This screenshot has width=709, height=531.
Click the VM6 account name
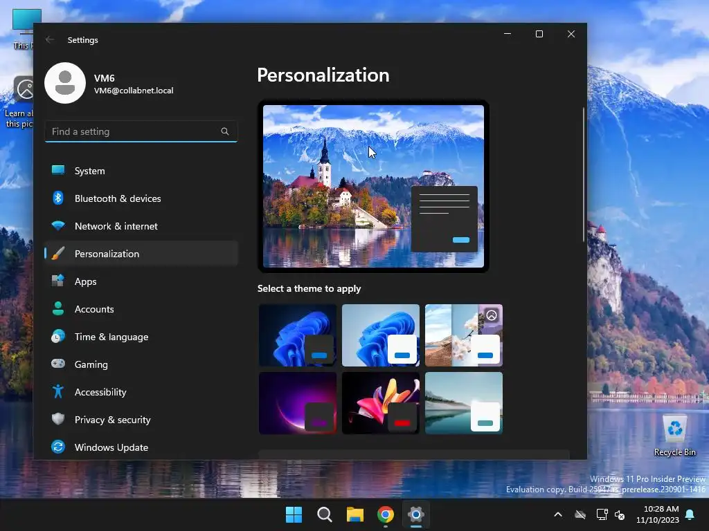104,78
